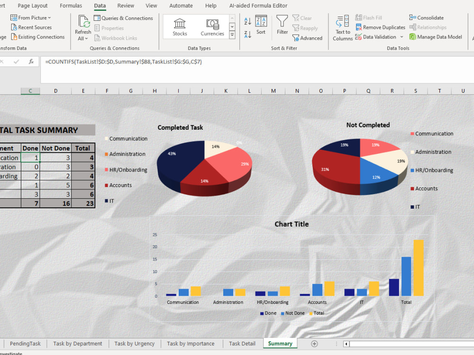Click Reapply in Sort & Filter group
The height and width of the screenshot is (355, 474).
coord(307,28)
